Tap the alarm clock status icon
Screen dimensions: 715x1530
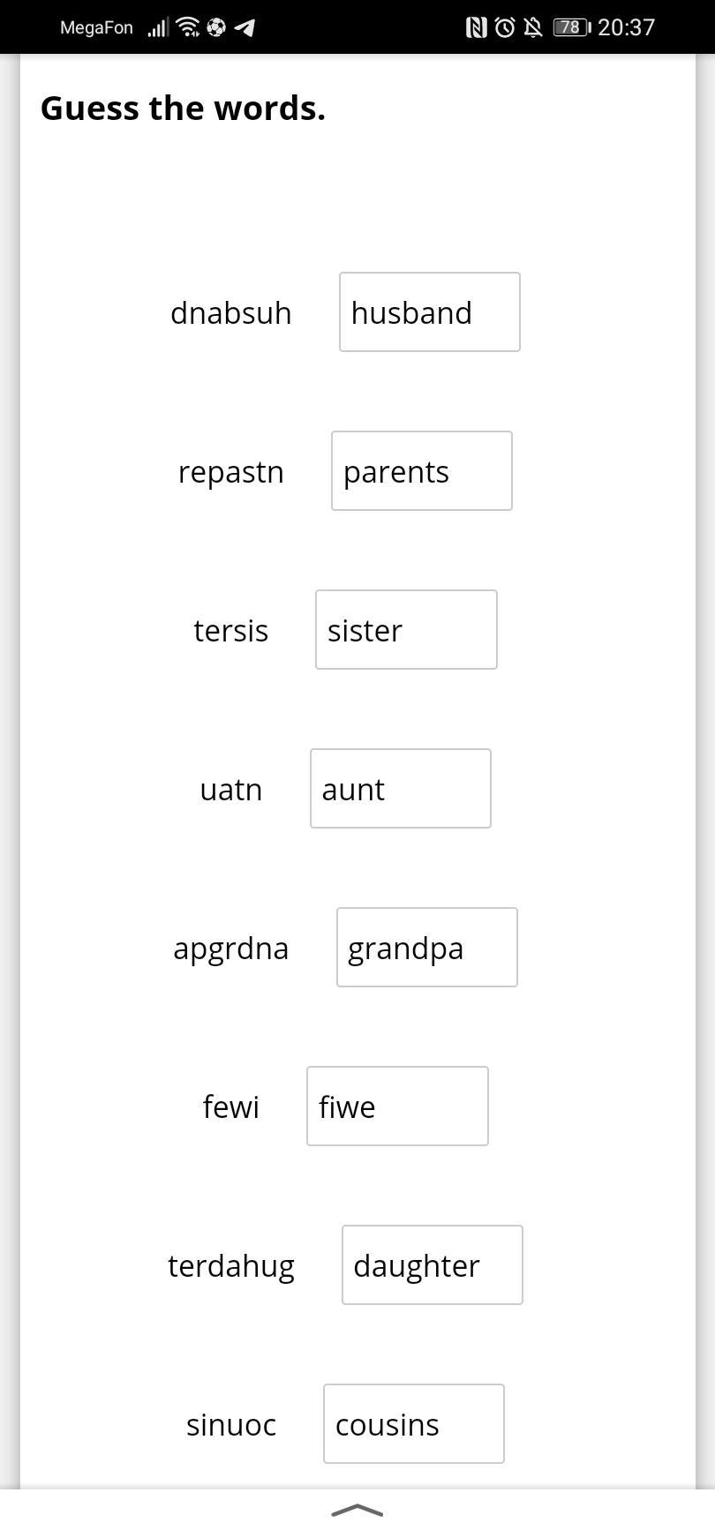pyautogui.click(x=505, y=27)
